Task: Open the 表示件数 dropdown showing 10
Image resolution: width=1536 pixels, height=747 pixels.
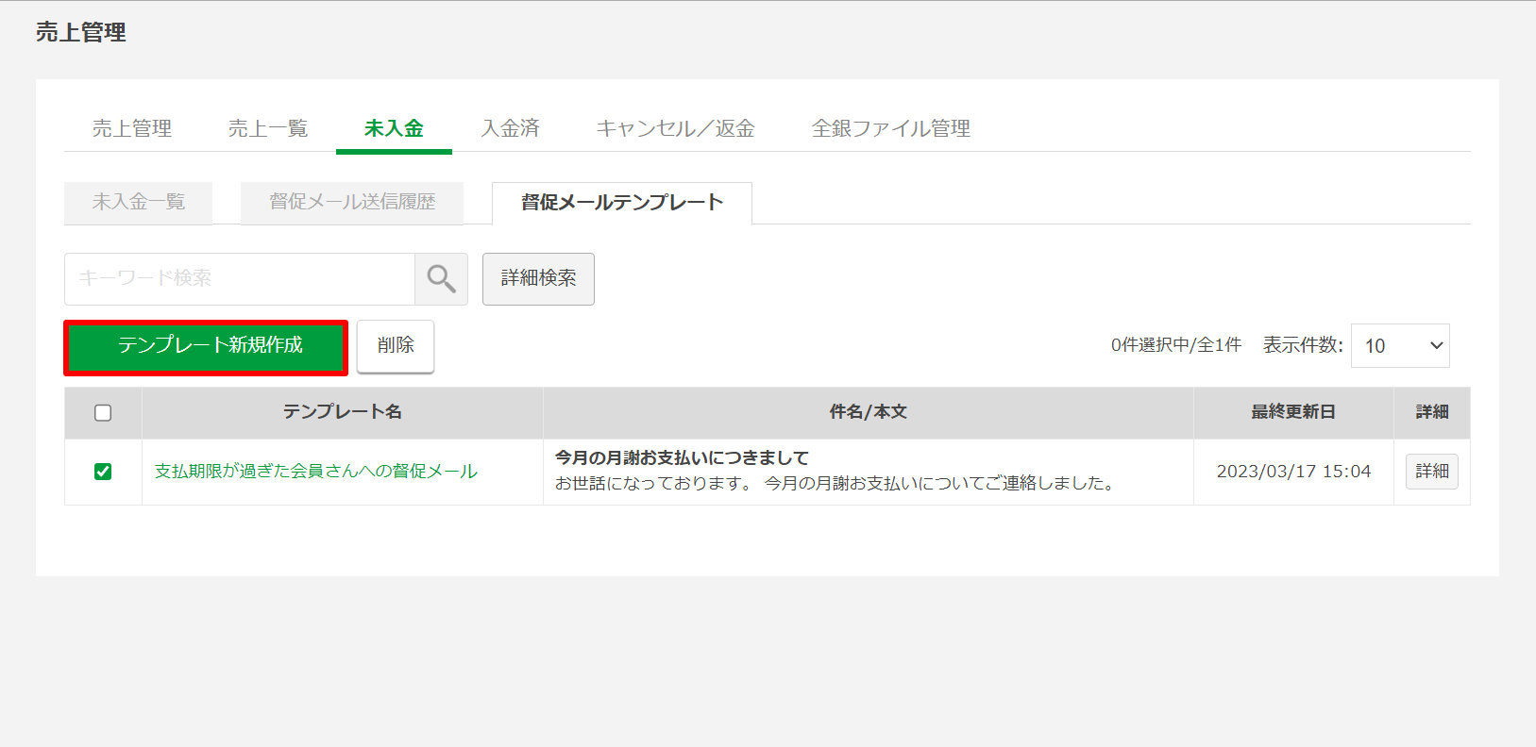Action: [1400, 345]
